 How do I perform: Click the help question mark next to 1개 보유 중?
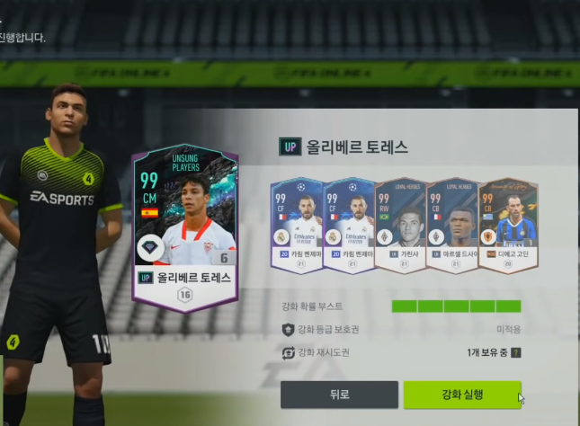[x=515, y=353]
